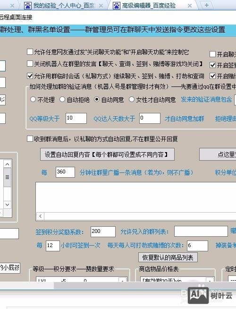Toggle 开启签 checkbox at right edge

click(x=212, y=65)
